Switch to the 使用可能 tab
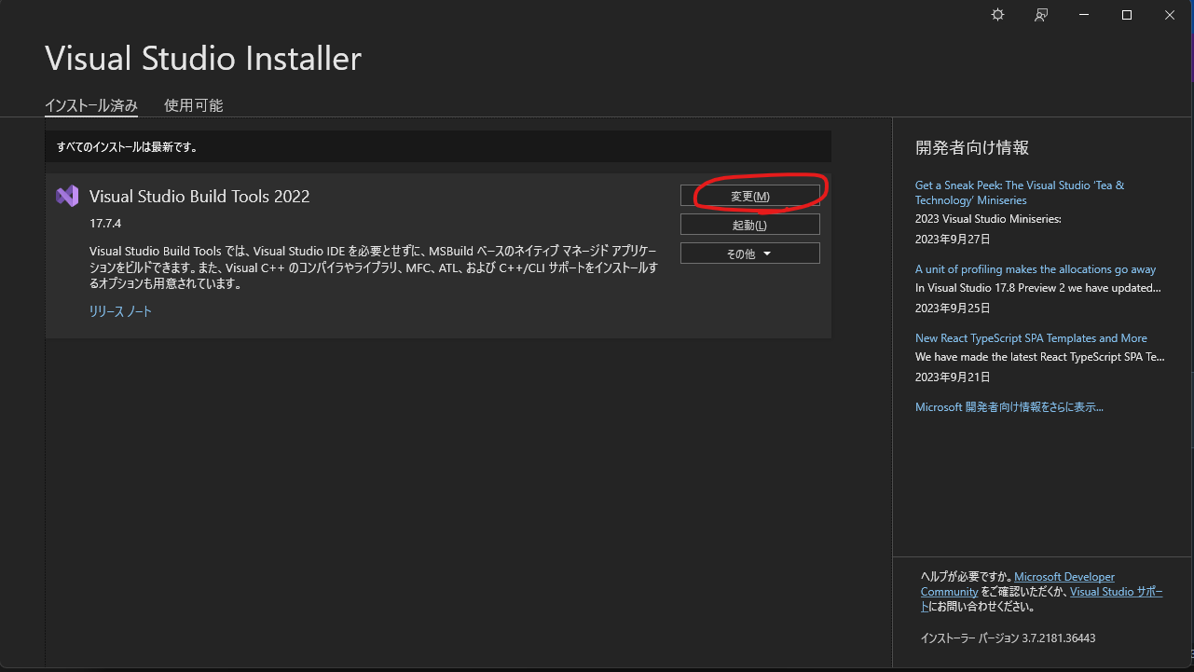This screenshot has height=672, width=1194. [194, 105]
